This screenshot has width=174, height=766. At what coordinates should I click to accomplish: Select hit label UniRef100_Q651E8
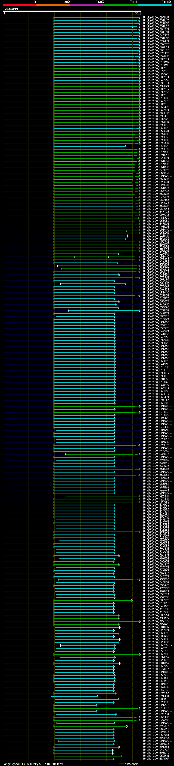(156, 50)
